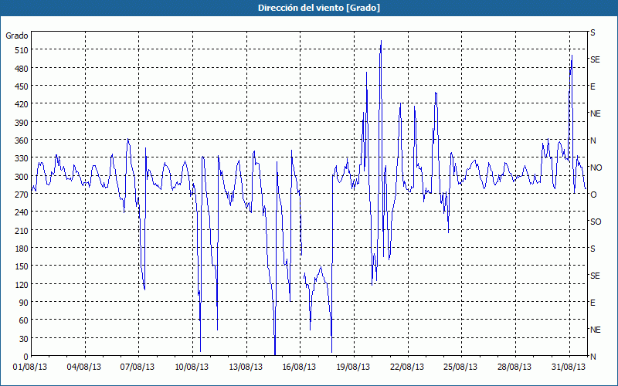The height and width of the screenshot is (386, 618).
Task: Click the 'O' compass label beside 270
Action: (593, 195)
